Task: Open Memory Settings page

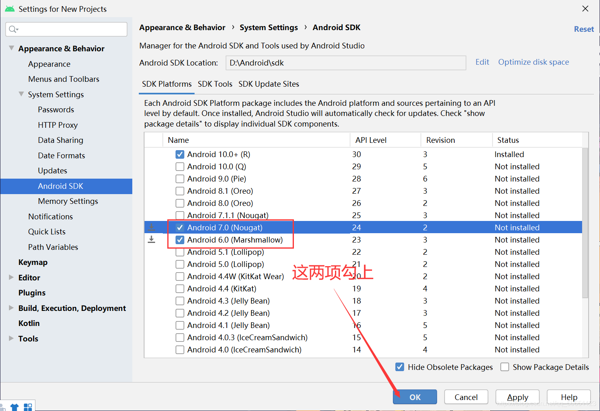Action: click(68, 201)
